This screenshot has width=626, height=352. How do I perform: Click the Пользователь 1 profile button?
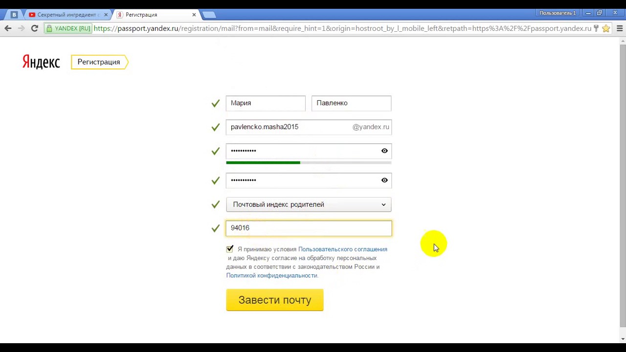(558, 13)
